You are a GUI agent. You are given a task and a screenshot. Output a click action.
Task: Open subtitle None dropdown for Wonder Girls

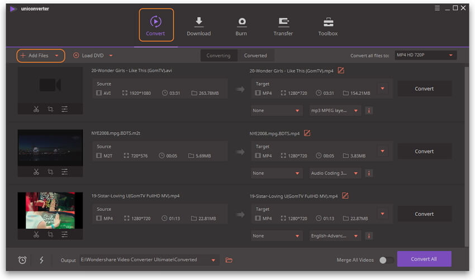(276, 110)
